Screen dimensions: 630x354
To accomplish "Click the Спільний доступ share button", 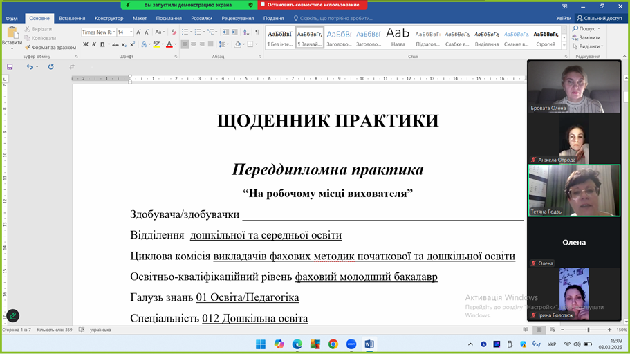I will coord(599,19).
